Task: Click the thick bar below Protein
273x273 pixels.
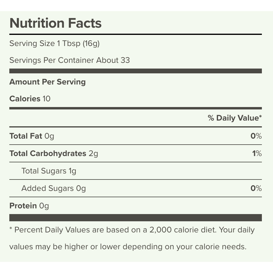Action: pos(135,218)
